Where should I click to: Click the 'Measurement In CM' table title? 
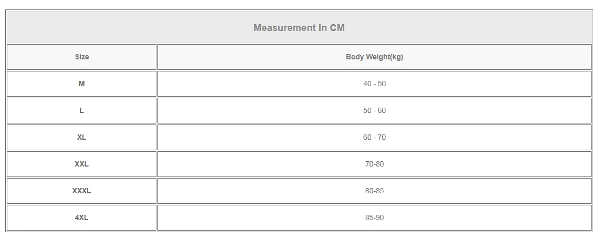coord(299,28)
